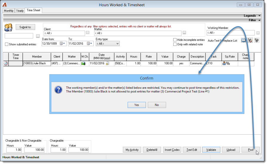Click the Insert Codes button
Viewport: 268px width, 165px height.
pyautogui.click(x=172, y=150)
